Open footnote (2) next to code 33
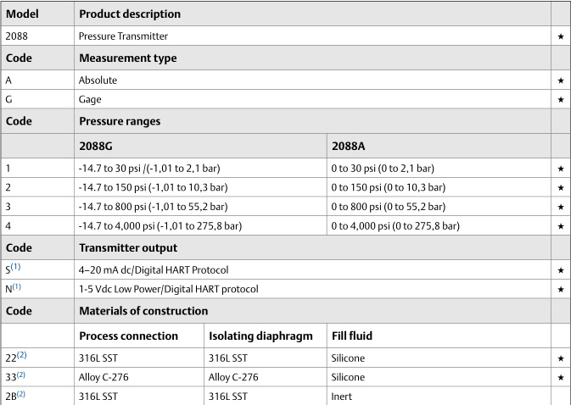Screen dimensions: 571x405 click(x=22, y=374)
